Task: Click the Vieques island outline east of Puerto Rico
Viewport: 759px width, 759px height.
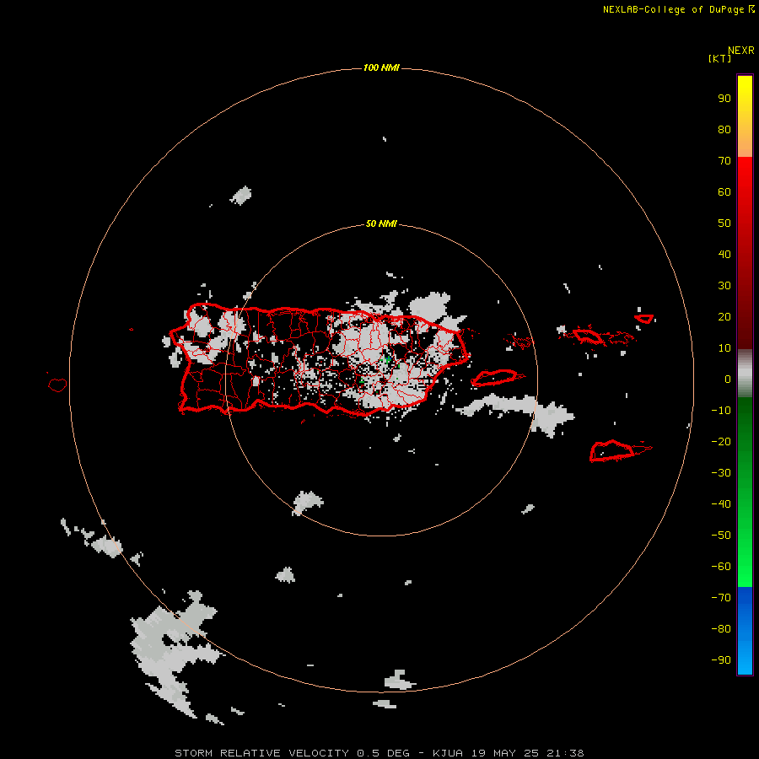Action: (x=497, y=377)
